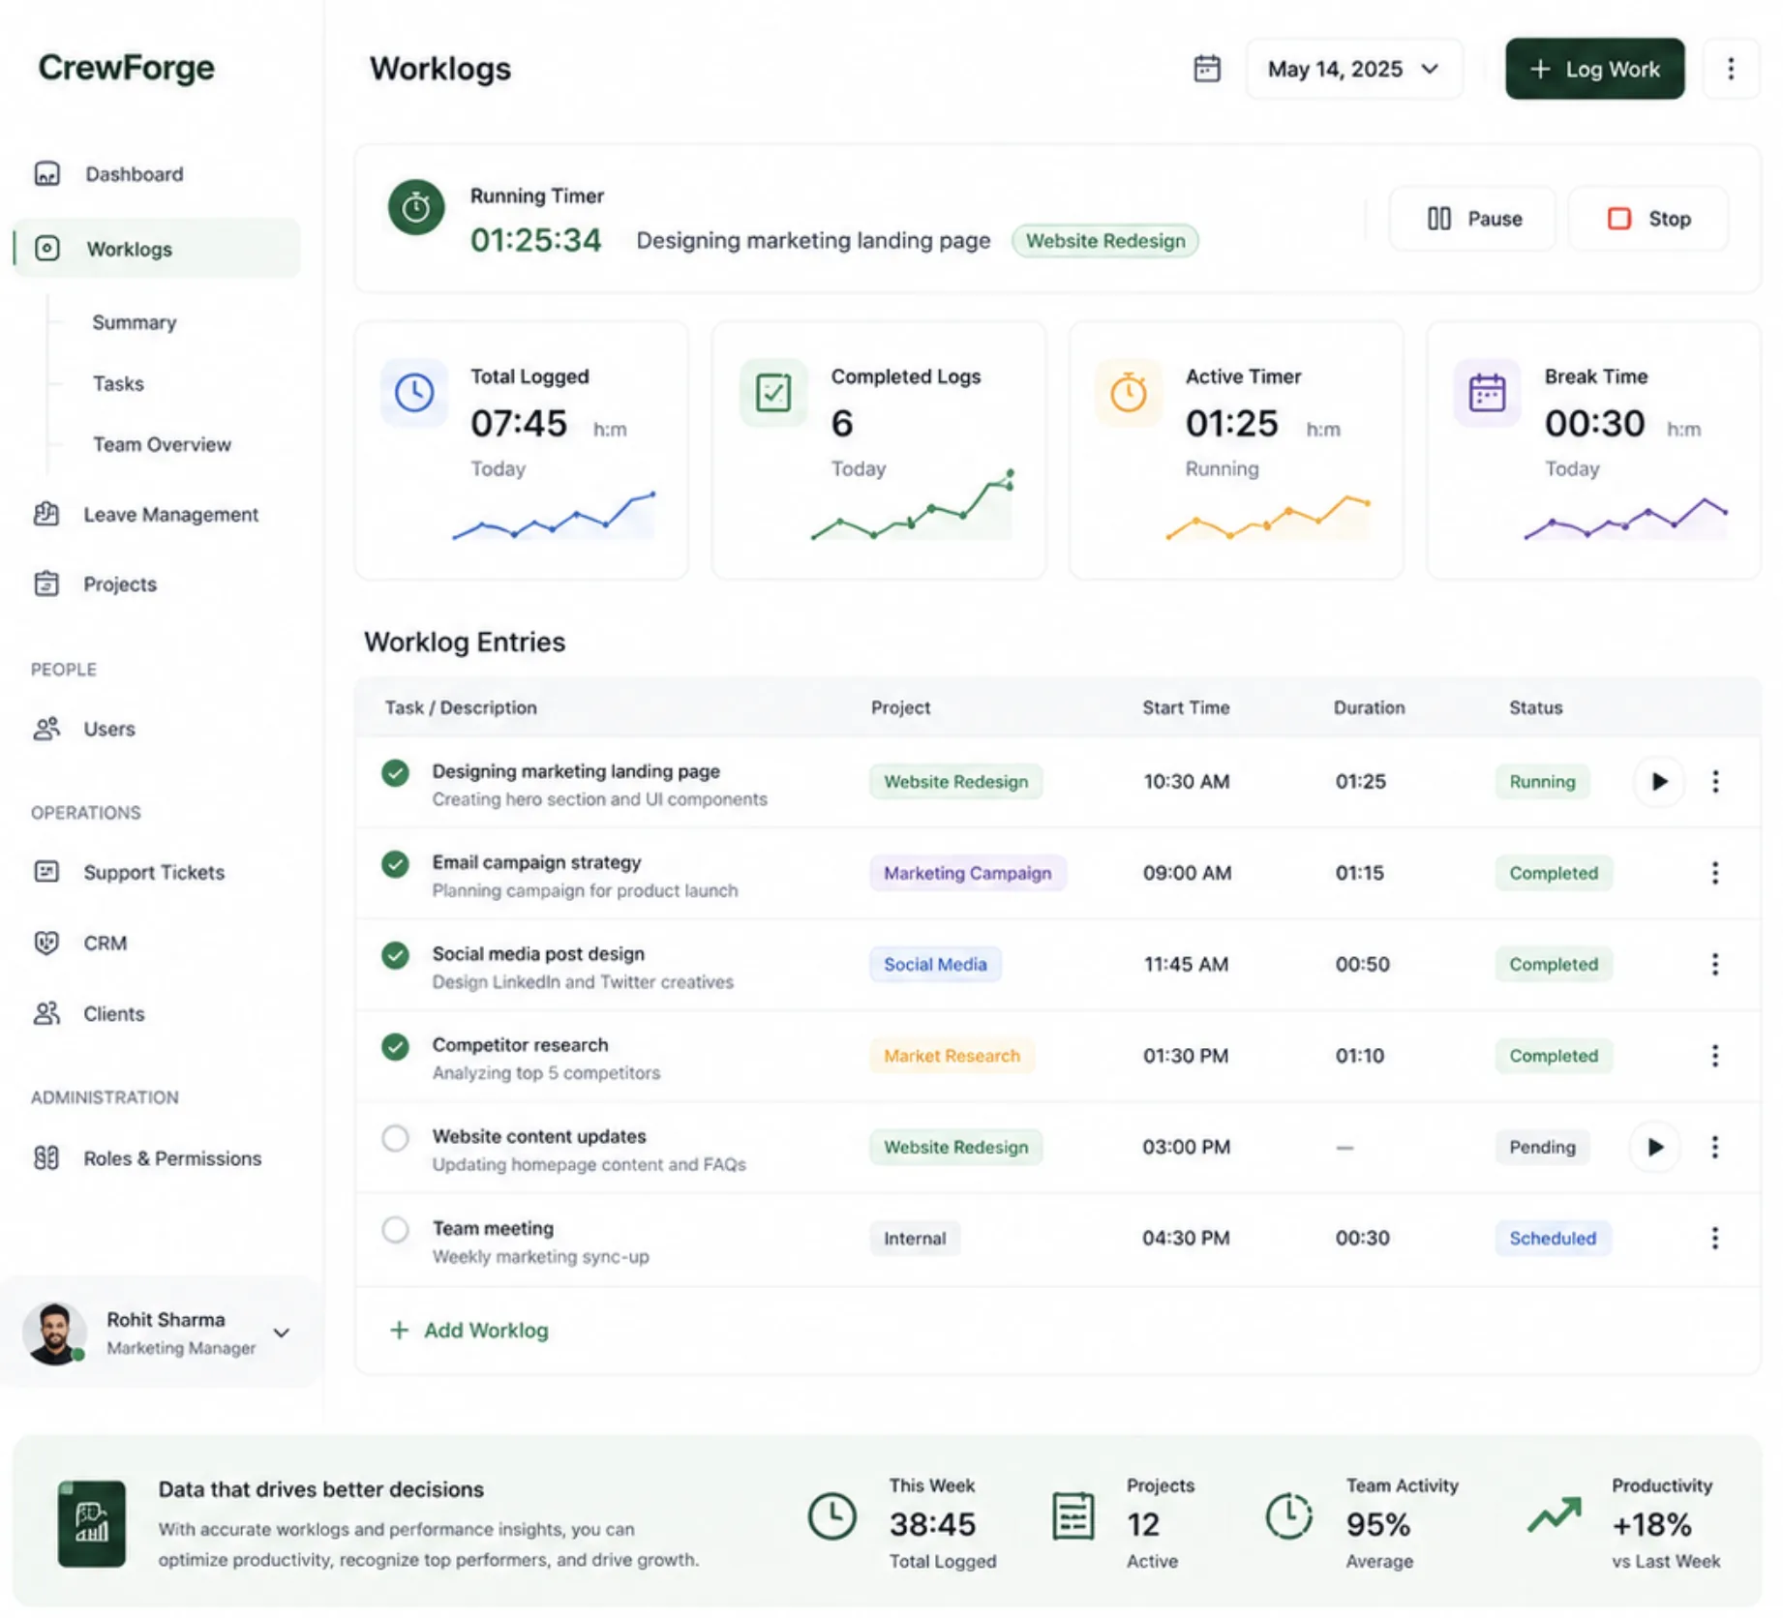
Task: Open the CRM shield icon
Action: tap(46, 943)
